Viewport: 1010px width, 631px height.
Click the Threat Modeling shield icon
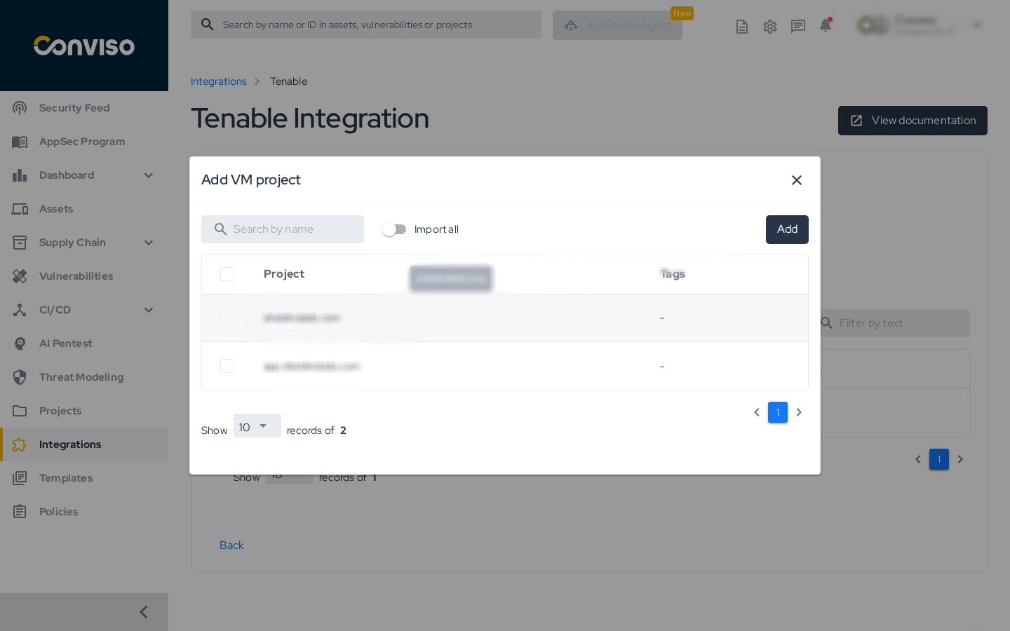click(x=20, y=377)
